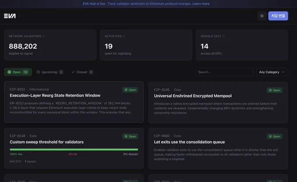The width and height of the screenshot is (297, 182).
Task: Click Open status badge on EIP-8080 card
Action: 274,137
